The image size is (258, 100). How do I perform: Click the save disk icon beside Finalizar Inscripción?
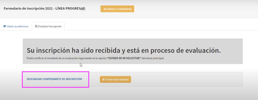[36, 26]
